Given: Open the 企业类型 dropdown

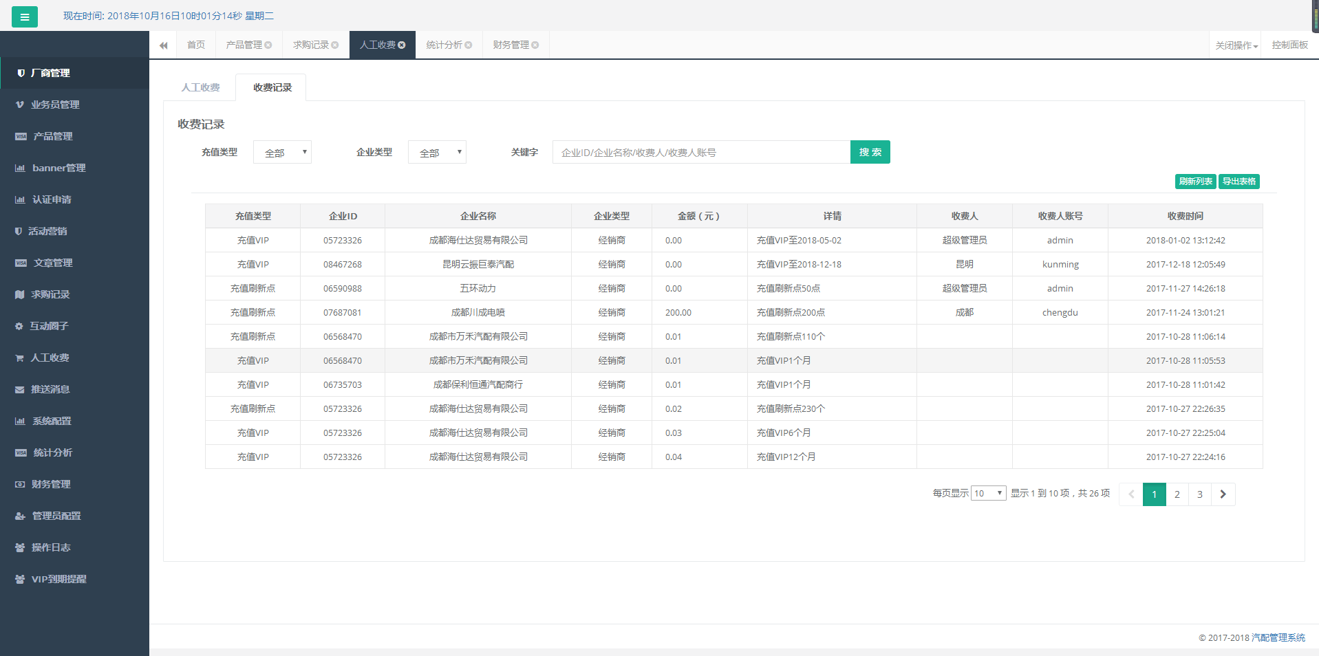Looking at the screenshot, I should (437, 153).
